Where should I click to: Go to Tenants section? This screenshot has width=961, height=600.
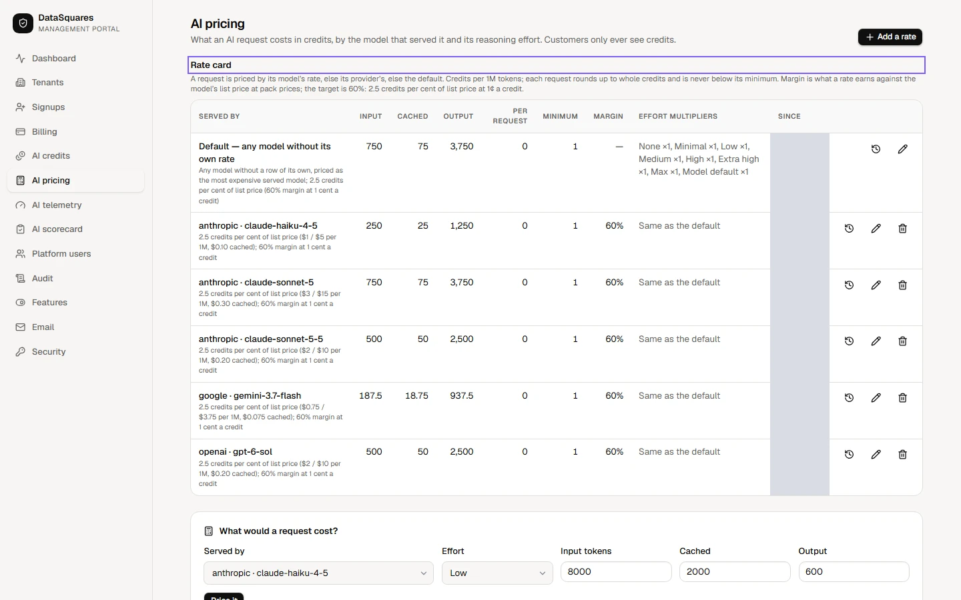click(x=75, y=83)
